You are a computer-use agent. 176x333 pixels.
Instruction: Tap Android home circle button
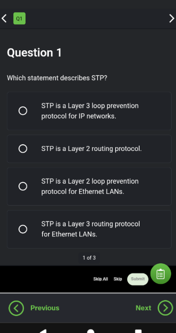pos(91,331)
